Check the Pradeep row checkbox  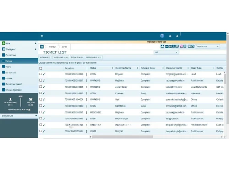click(x=41, y=93)
